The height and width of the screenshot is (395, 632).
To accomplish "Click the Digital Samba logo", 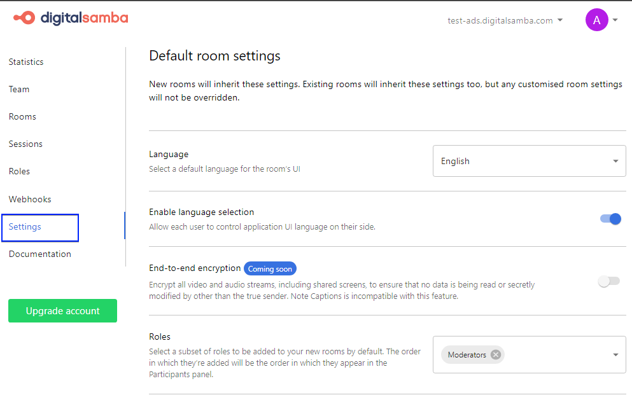I will tap(70, 18).
